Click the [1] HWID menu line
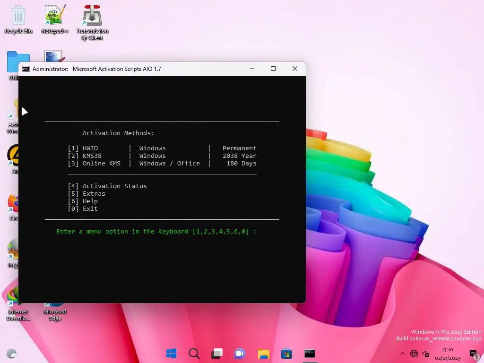This screenshot has width=484, height=363. pyautogui.click(x=162, y=148)
